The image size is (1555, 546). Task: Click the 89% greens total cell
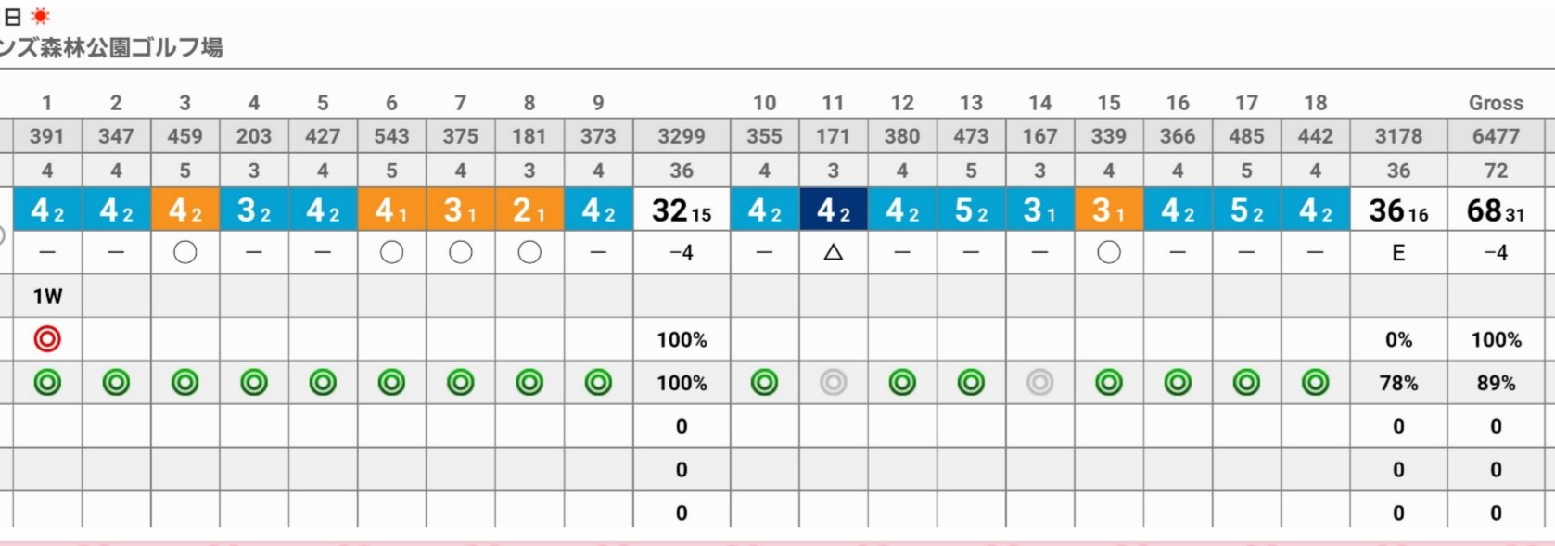(x=1496, y=383)
